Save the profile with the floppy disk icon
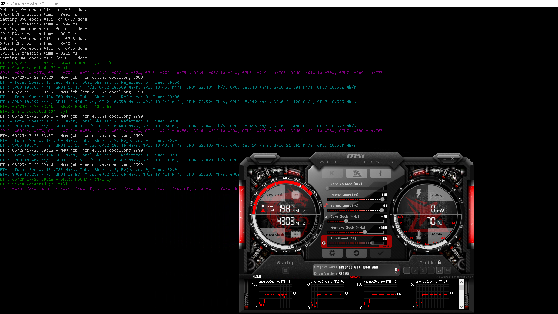 coord(447,270)
